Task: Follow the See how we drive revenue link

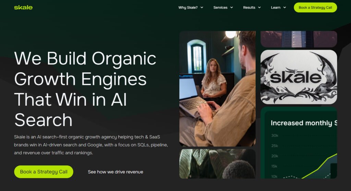Action: click(x=116, y=172)
